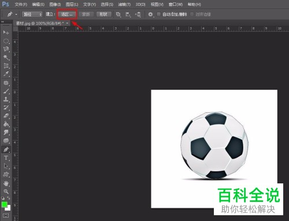Switch to the 素材.jpg document tab

(x=40, y=23)
